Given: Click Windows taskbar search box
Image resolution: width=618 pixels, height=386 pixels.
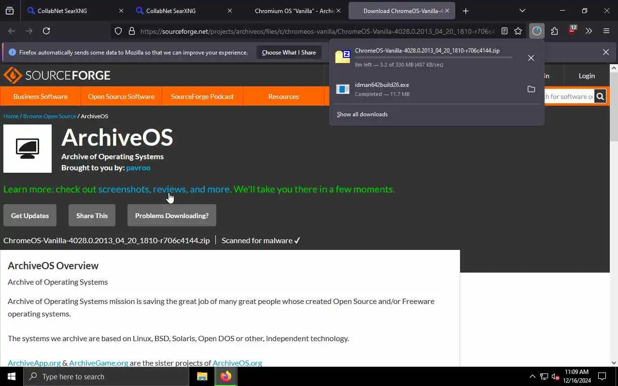Looking at the screenshot, I should pyautogui.click(x=106, y=376).
